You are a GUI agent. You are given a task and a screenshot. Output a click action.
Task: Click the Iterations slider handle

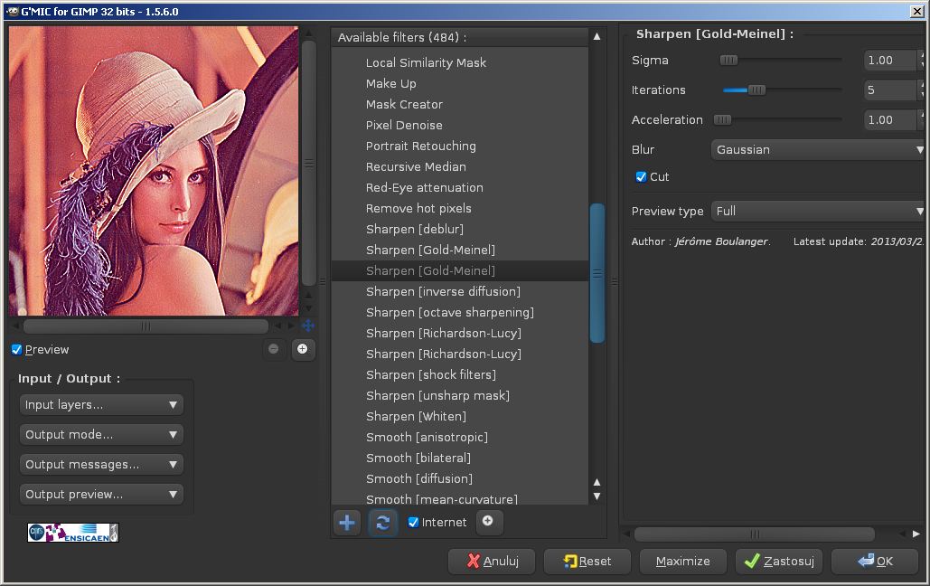tap(756, 90)
